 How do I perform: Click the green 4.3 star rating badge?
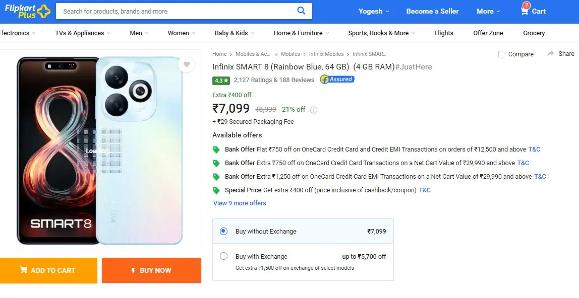point(221,81)
